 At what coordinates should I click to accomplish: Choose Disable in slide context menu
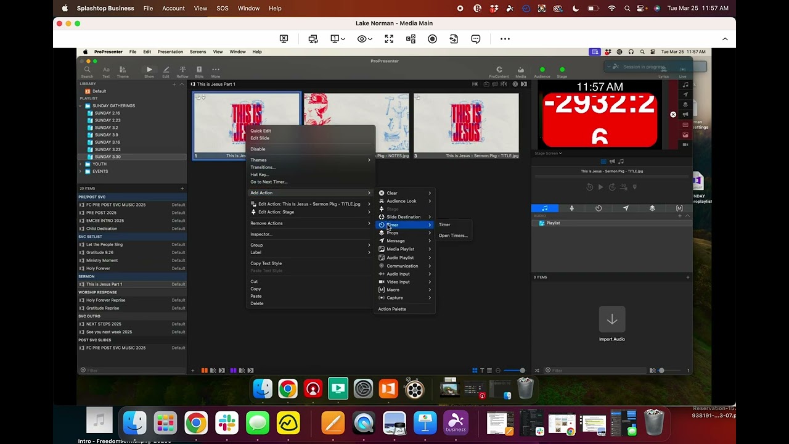click(258, 149)
